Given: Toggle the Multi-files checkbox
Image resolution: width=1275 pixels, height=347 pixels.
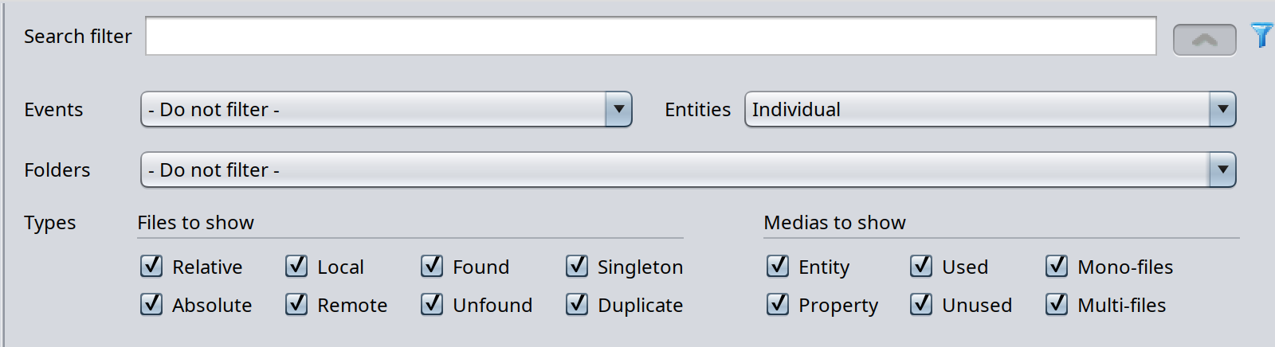Looking at the screenshot, I should coord(1057,304).
